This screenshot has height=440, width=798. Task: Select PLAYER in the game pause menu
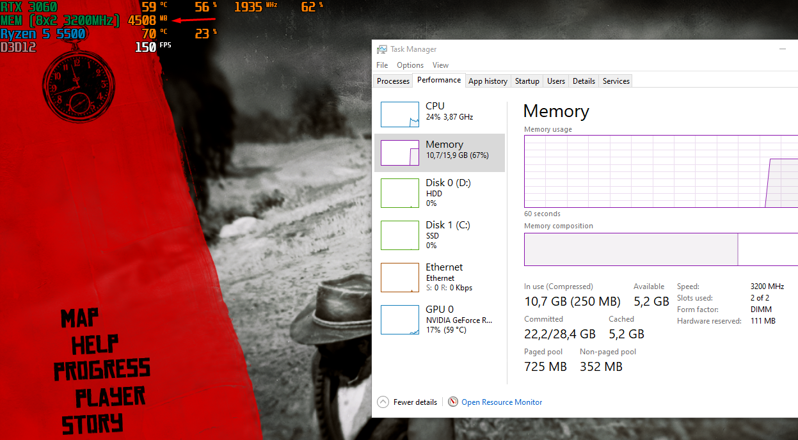(x=110, y=397)
